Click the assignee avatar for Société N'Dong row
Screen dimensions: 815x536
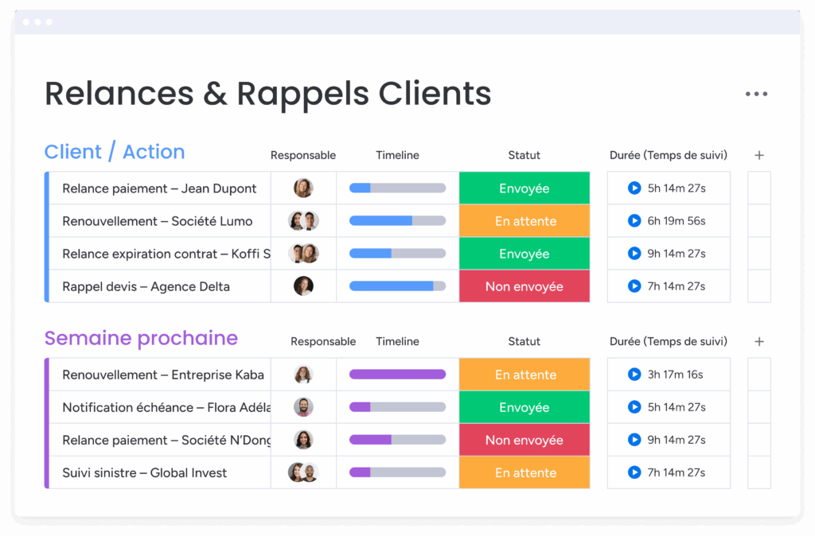click(x=303, y=440)
